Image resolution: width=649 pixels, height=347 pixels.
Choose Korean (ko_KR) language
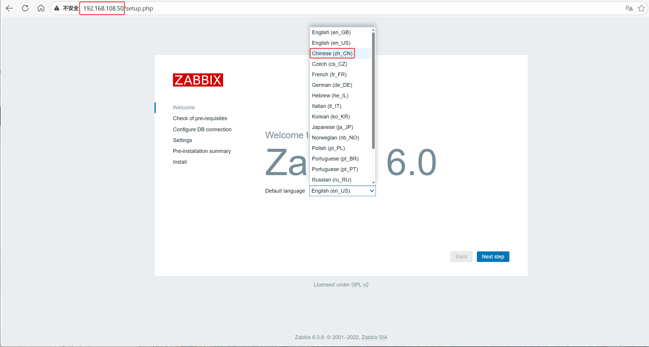coord(340,117)
